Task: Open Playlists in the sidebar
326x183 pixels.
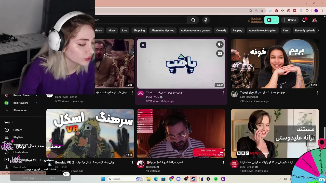Action: [x=18, y=137]
